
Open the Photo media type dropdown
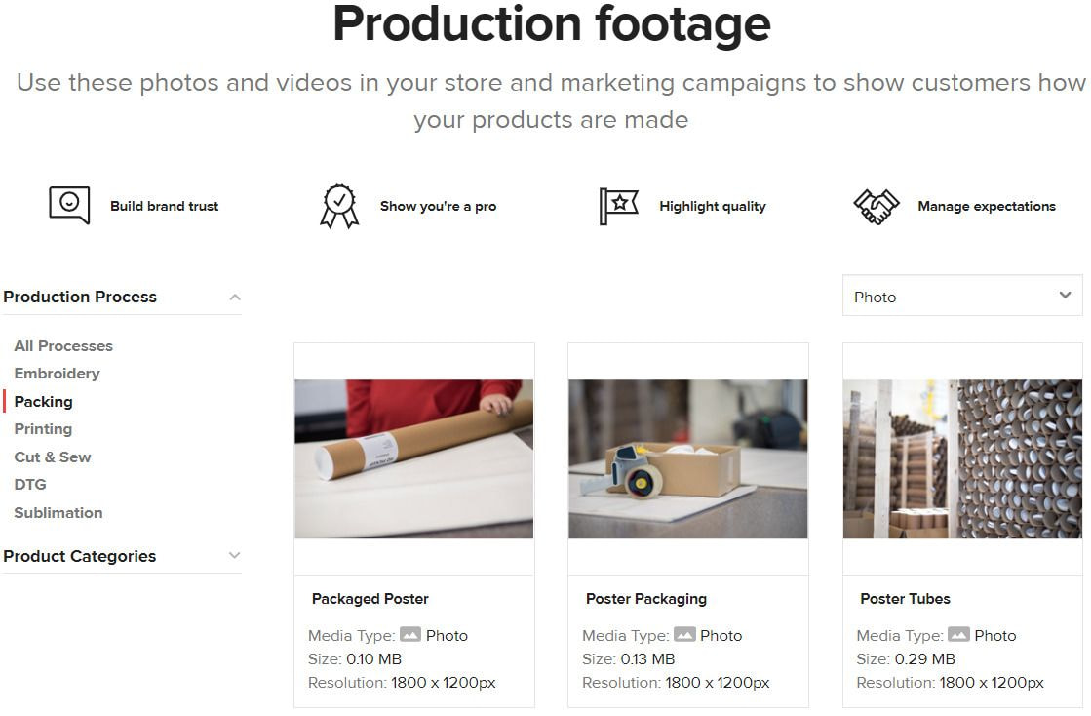962,296
